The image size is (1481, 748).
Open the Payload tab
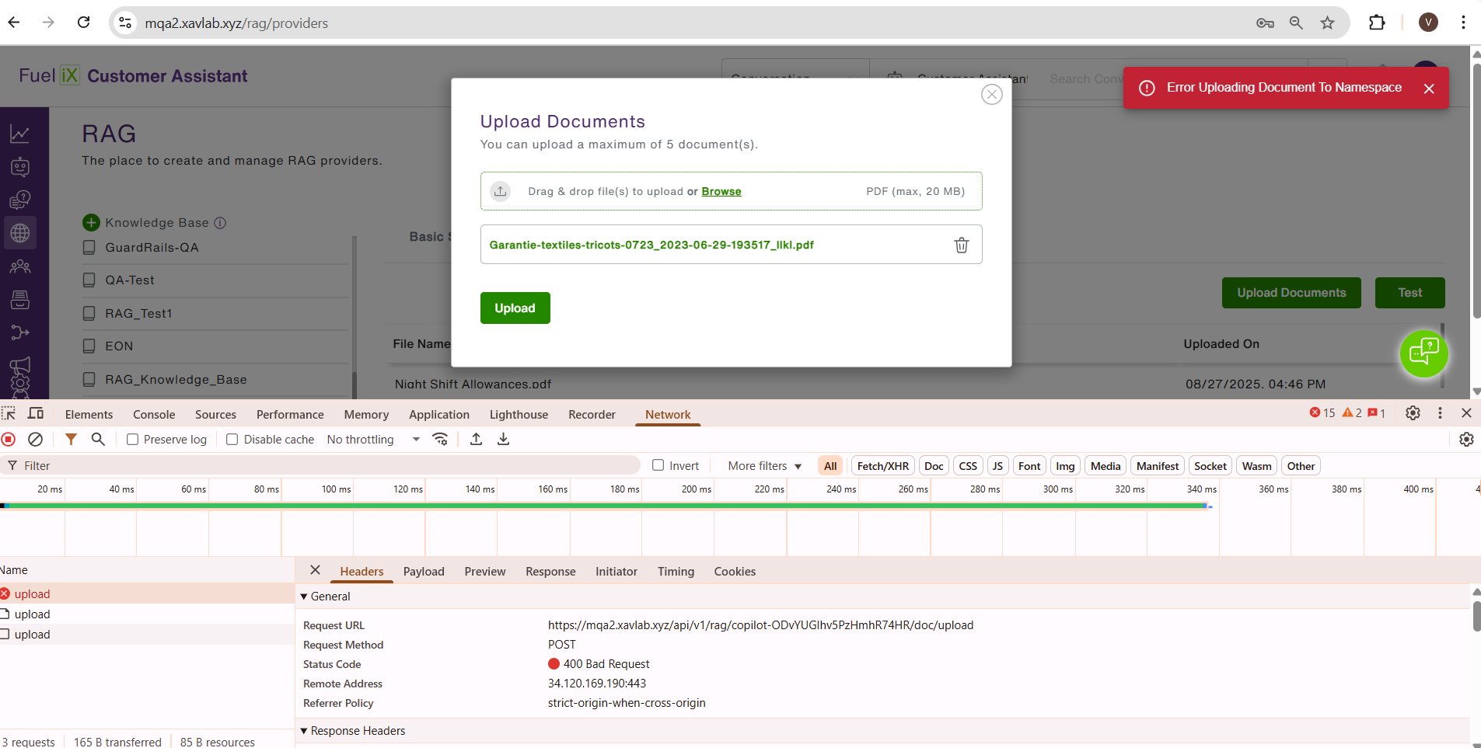click(x=424, y=572)
